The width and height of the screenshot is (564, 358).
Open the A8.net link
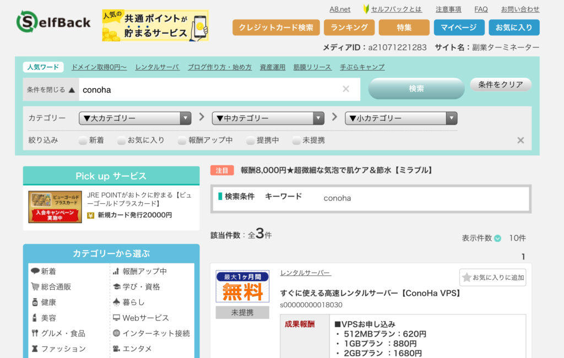pyautogui.click(x=339, y=9)
